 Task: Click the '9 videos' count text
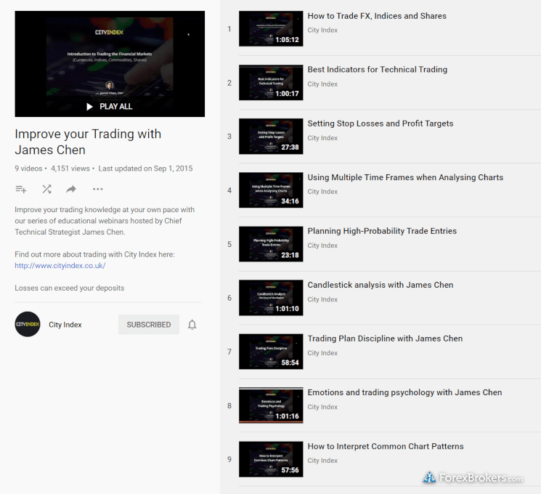(28, 169)
